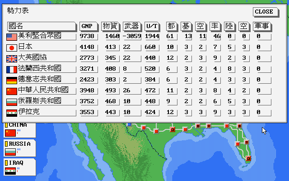Click the weapons value 26
The image size is (289, 181).
[126, 90]
